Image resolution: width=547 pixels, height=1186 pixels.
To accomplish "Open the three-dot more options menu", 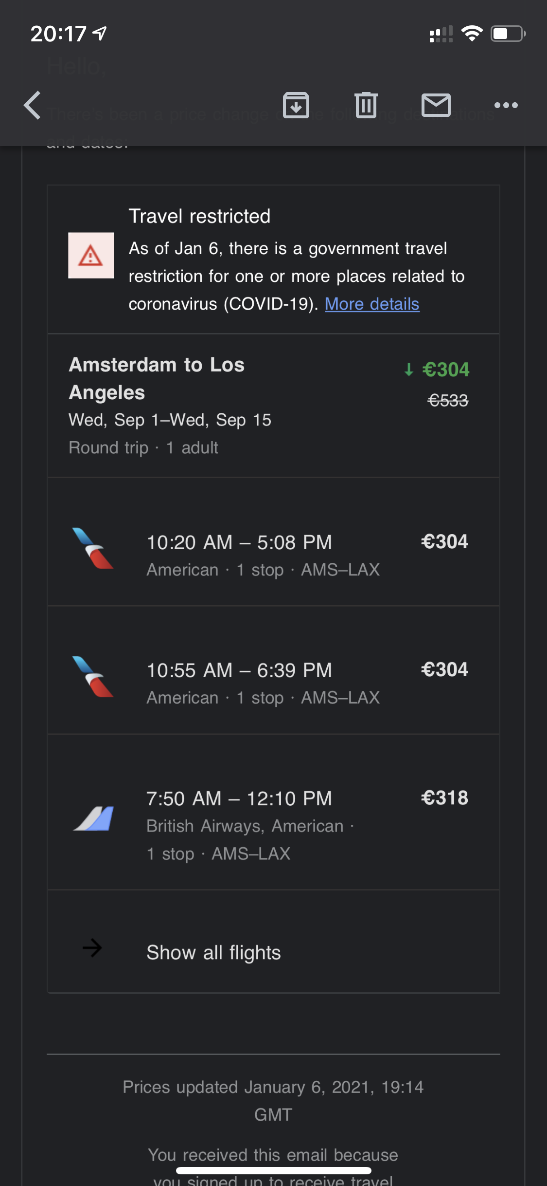I will 506,105.
